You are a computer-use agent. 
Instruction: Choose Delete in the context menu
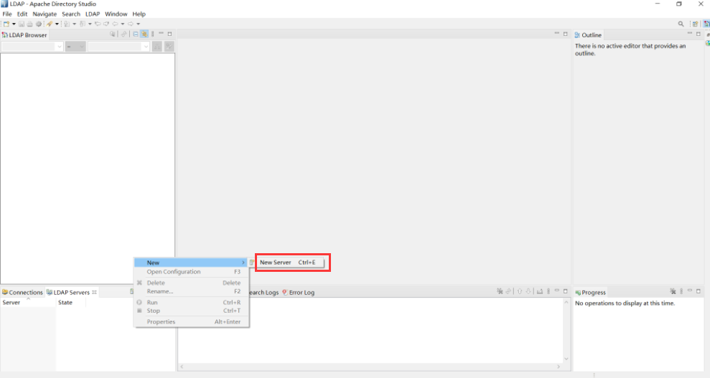click(191, 283)
